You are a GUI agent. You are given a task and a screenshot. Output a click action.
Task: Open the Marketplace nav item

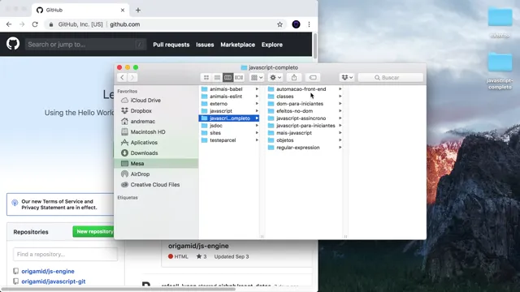[238, 45]
